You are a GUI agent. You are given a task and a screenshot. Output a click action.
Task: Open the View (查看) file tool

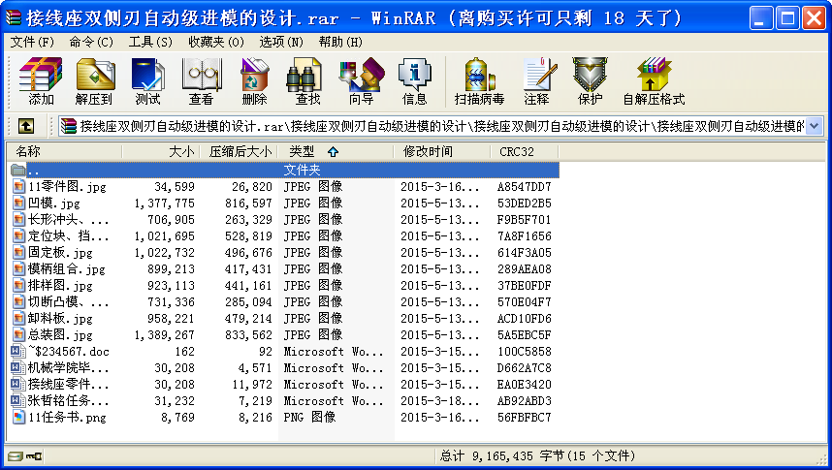pos(201,80)
